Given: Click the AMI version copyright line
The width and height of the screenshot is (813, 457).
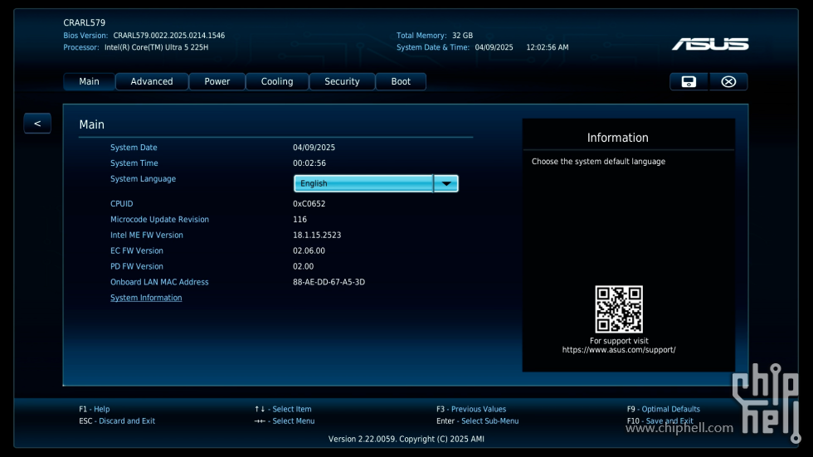Looking at the screenshot, I should [x=406, y=440].
